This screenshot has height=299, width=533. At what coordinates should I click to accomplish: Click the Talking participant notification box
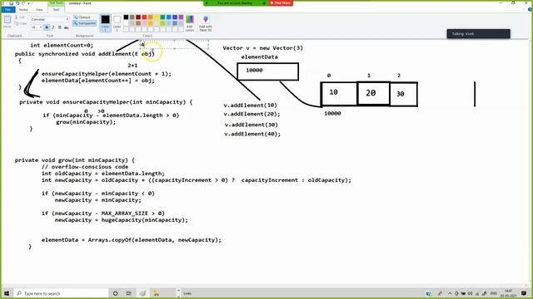(x=478, y=34)
